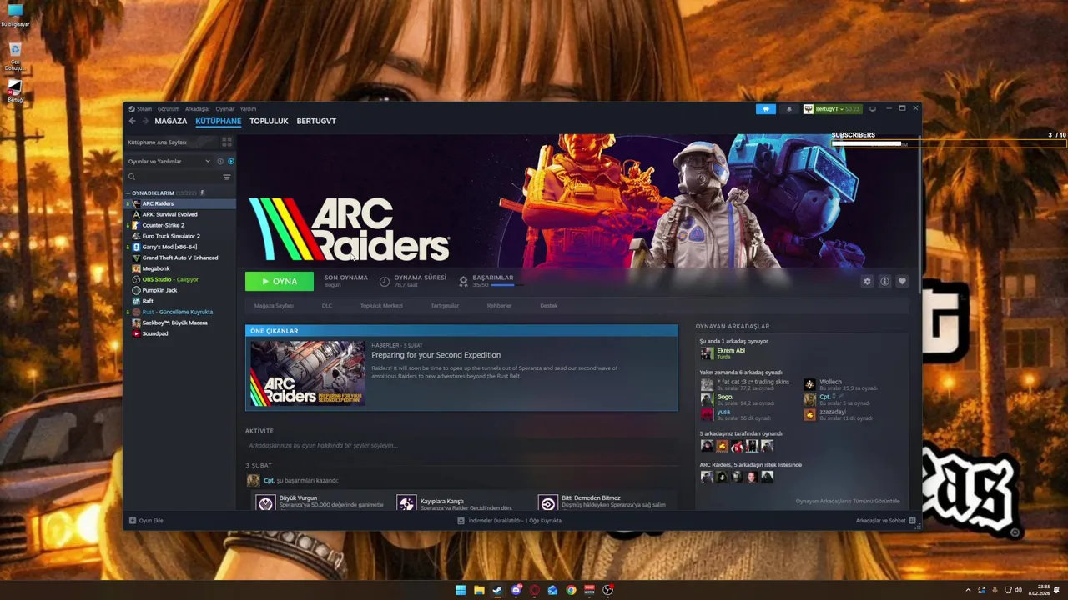Open the ARC Raiders settings gear
1068x600 pixels.
(867, 282)
